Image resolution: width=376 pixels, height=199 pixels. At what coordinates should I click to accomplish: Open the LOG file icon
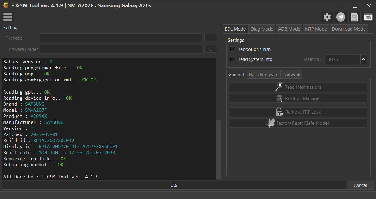click(354, 17)
